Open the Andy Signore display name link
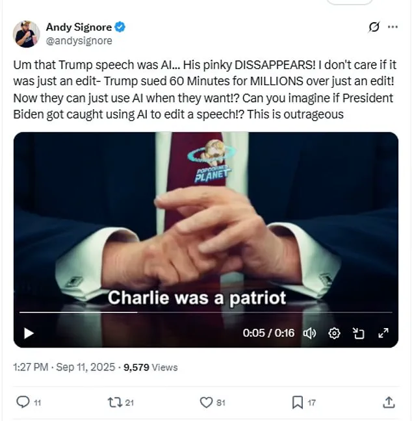Screen dimensions: 412x421 [78, 27]
